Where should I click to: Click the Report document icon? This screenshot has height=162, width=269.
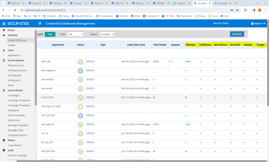[x=4, y=140]
